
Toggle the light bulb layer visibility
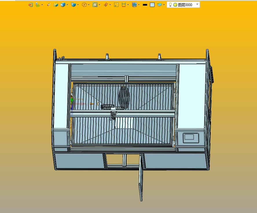170,5
